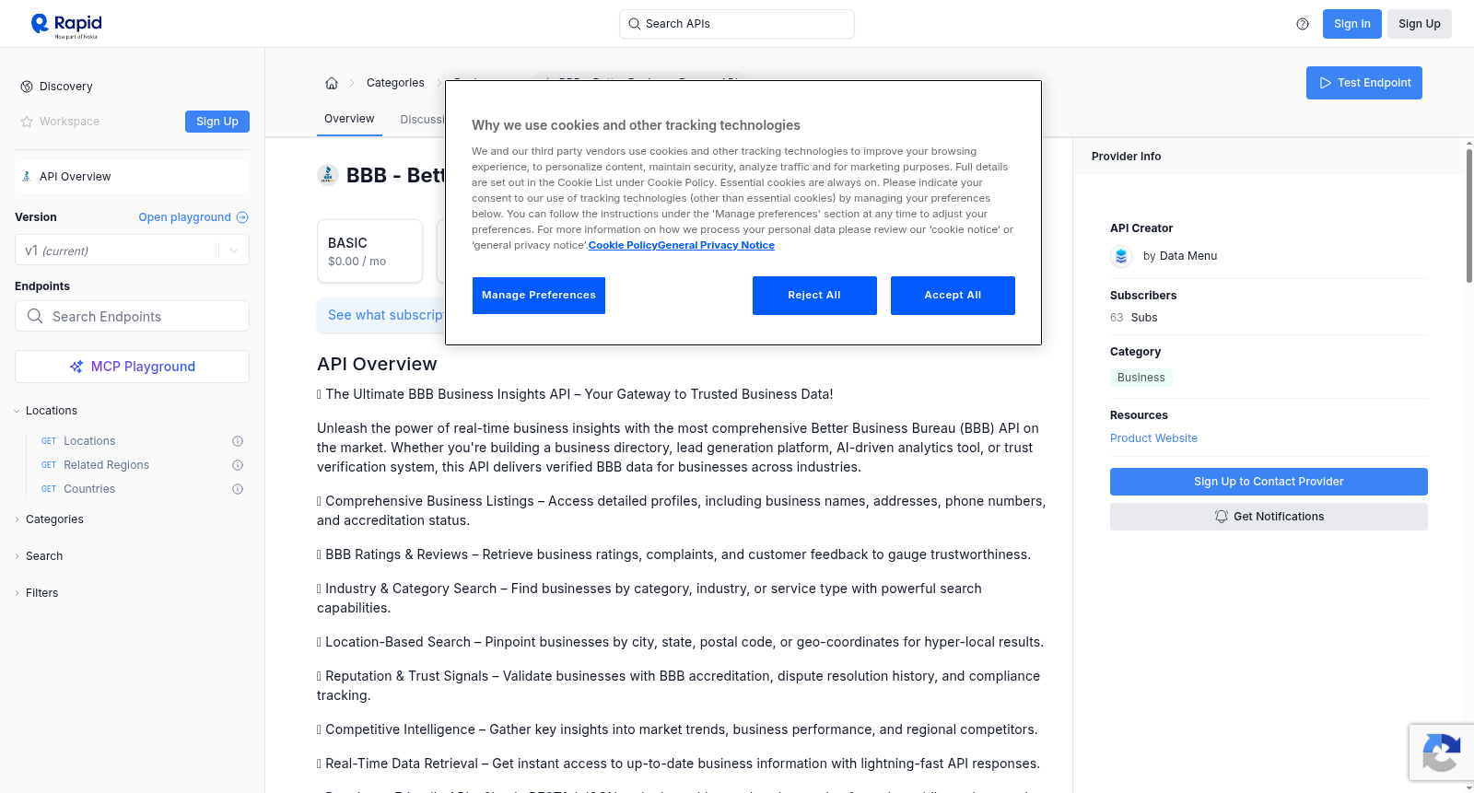The height and width of the screenshot is (793, 1474).
Task: Open the help question-mark icon
Action: coord(1303,24)
